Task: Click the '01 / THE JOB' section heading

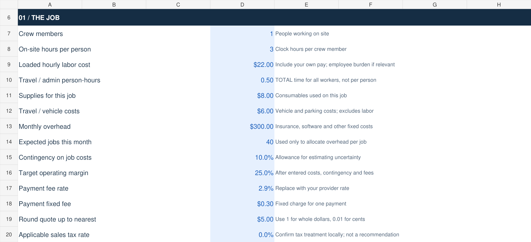Action: click(39, 18)
